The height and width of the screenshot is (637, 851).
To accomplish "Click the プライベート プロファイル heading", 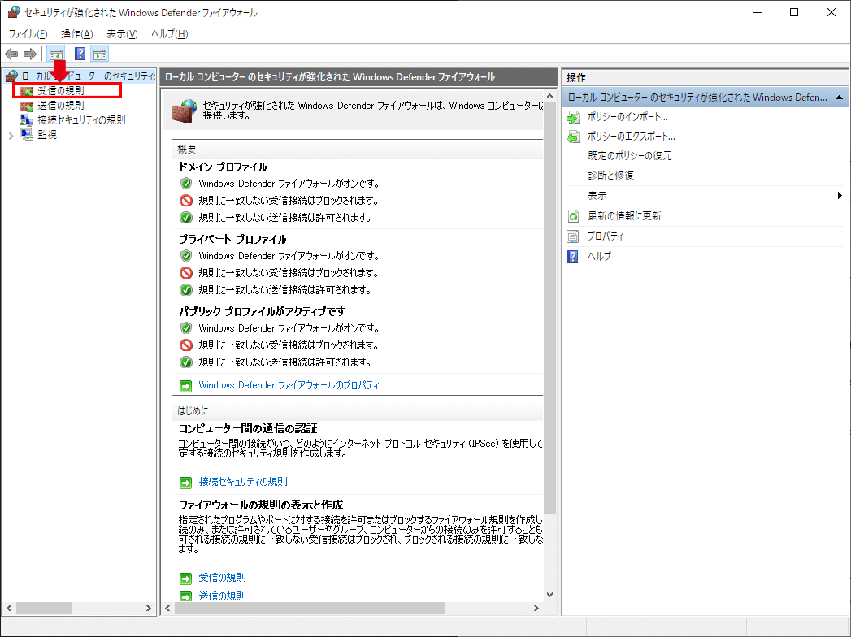I will pos(232,240).
